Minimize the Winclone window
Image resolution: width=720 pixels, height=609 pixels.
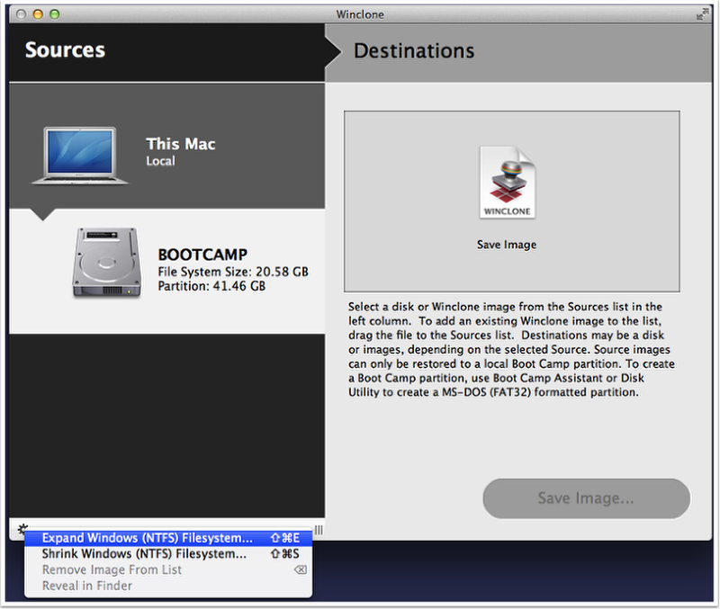click(x=38, y=14)
